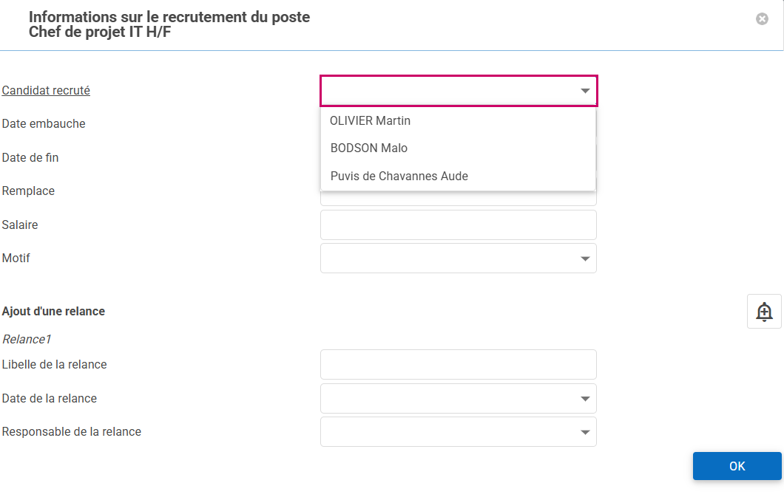The width and height of the screenshot is (784, 500).
Task: Click the Salaire field label
Action: pyautogui.click(x=20, y=225)
